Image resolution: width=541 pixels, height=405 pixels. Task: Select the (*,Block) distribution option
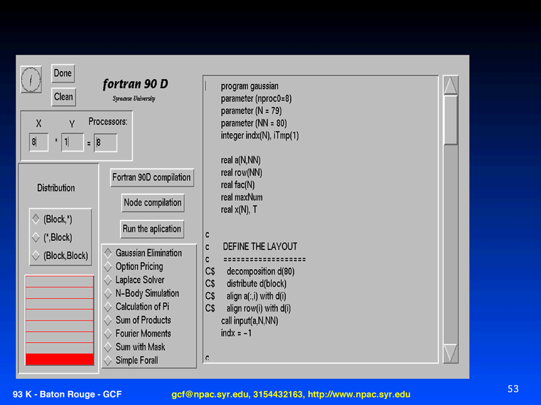[x=53, y=237]
